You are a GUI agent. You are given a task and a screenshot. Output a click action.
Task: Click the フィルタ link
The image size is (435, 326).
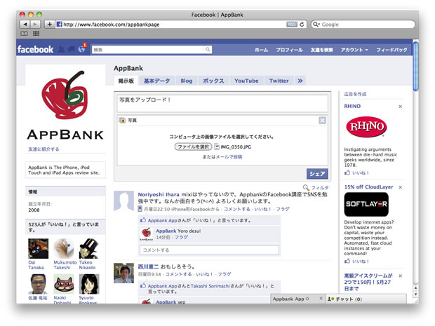(x=320, y=188)
